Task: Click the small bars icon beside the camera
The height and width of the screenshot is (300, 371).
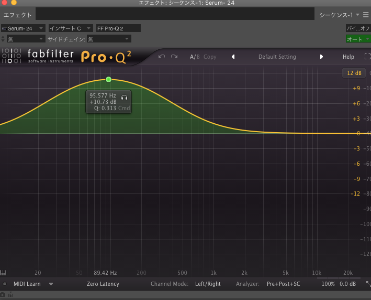Action: point(10,295)
